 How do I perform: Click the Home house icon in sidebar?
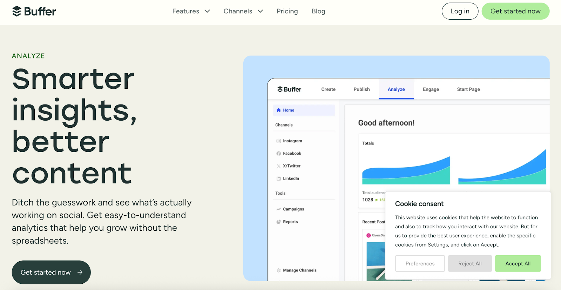click(x=278, y=110)
